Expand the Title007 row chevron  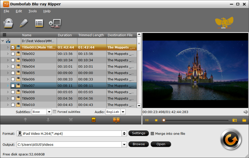[8, 86]
